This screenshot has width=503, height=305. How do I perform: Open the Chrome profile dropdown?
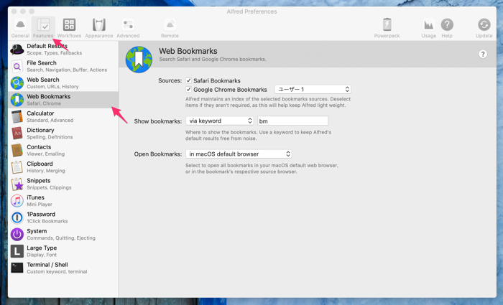pos(313,90)
